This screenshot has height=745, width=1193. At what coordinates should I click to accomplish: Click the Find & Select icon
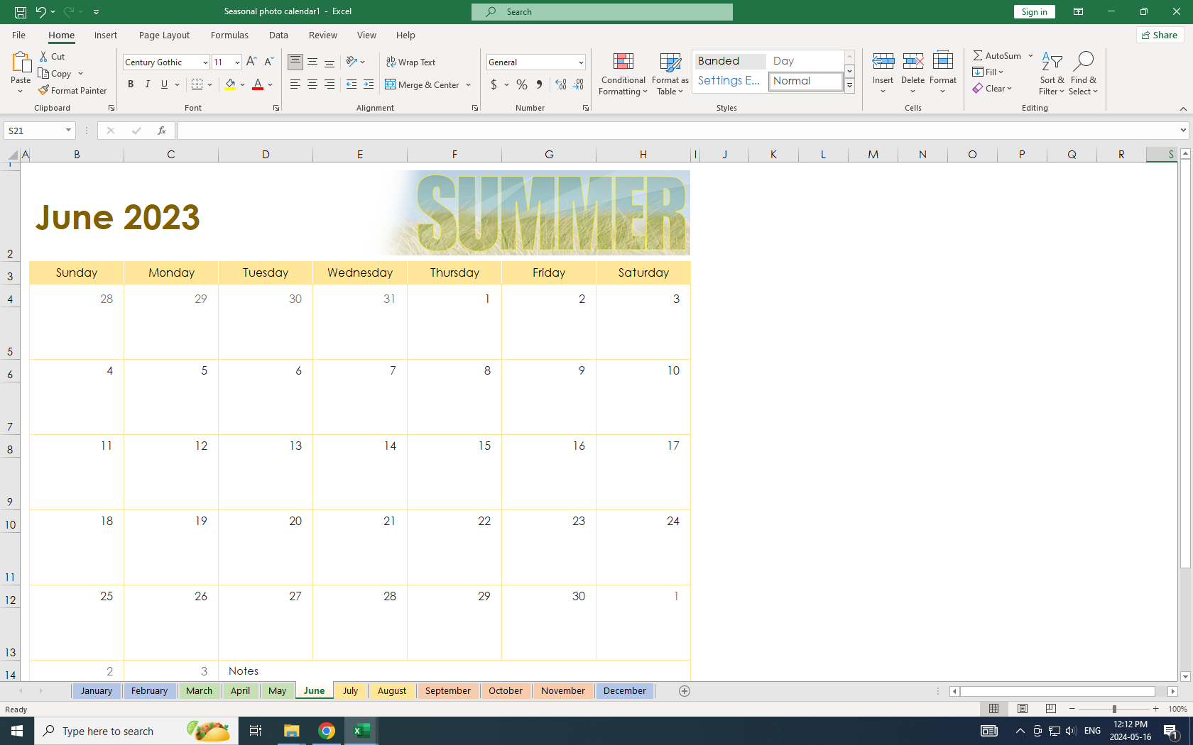1083,74
